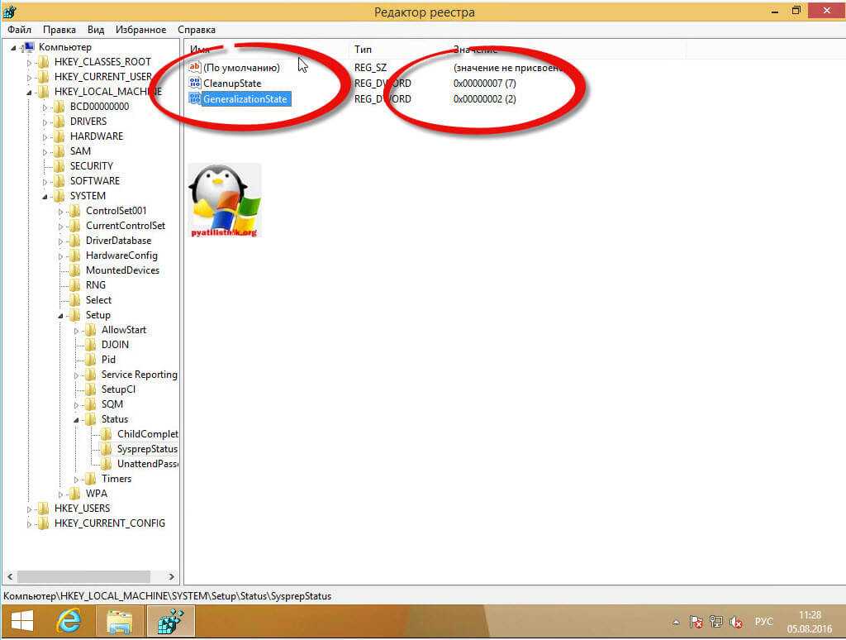The width and height of the screenshot is (846, 640).
Task: Open the Файл menu
Action: coord(20,30)
